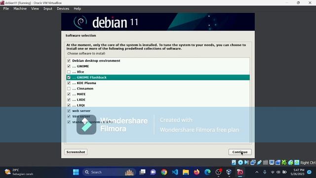316x178 pixels.
Task: Check the Xfce checkbox
Action: (69, 72)
